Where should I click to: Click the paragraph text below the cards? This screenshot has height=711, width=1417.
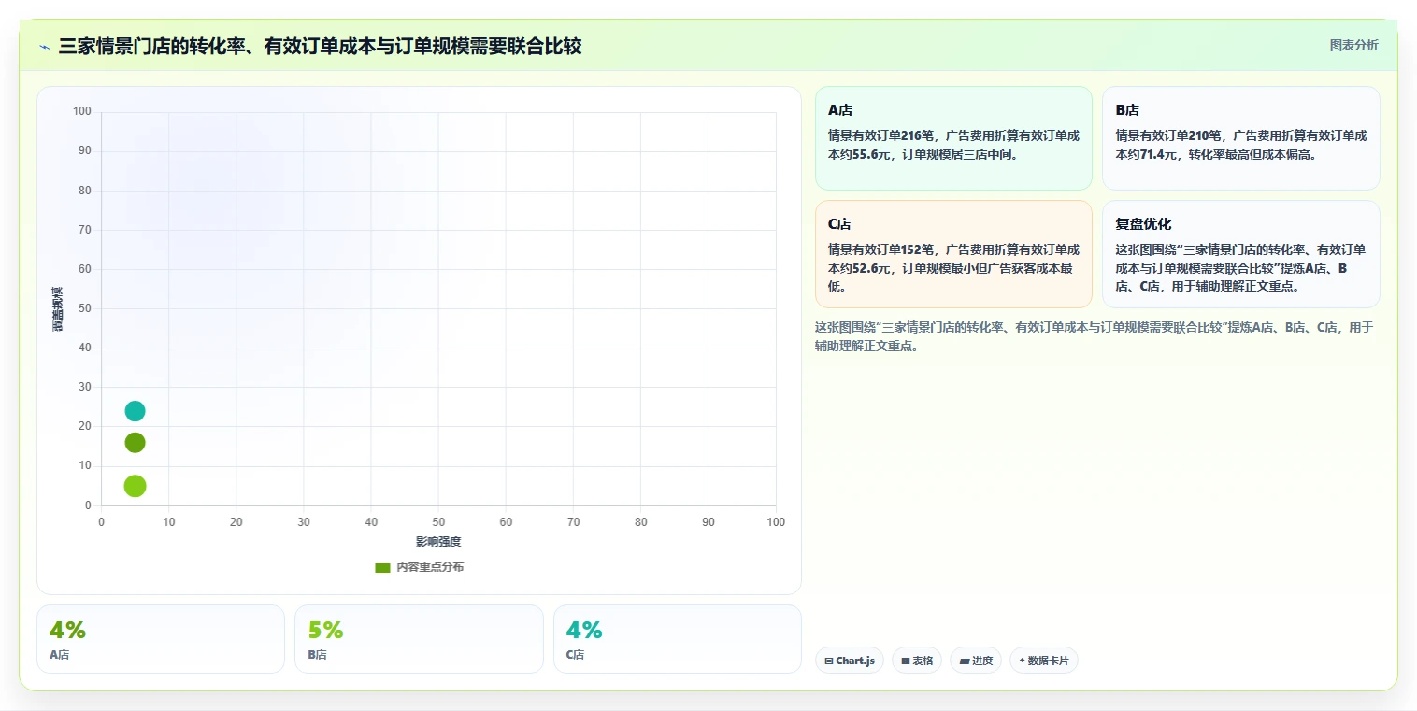click(x=1094, y=336)
